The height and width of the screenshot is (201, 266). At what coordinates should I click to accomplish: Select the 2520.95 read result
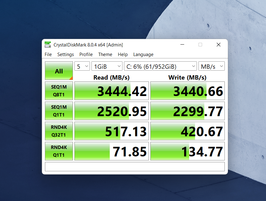coord(112,111)
